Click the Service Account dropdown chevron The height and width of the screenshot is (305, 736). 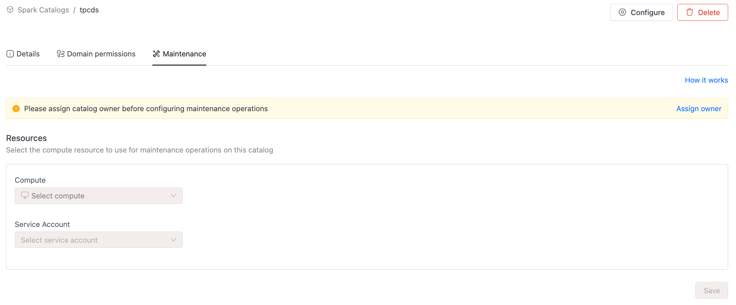(174, 240)
